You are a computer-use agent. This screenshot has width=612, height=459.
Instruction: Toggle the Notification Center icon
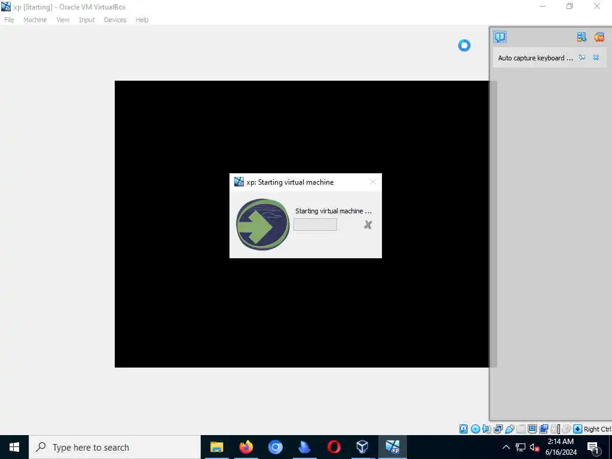500,36
